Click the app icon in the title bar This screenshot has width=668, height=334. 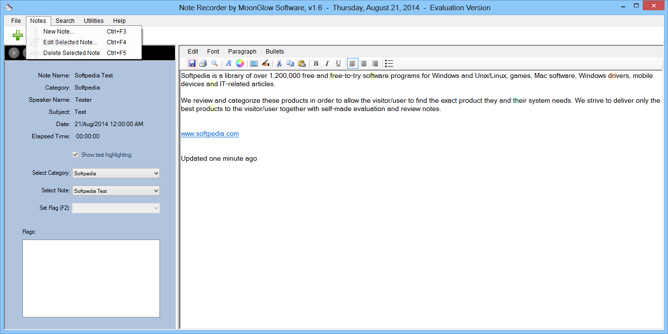pyautogui.click(x=9, y=7)
